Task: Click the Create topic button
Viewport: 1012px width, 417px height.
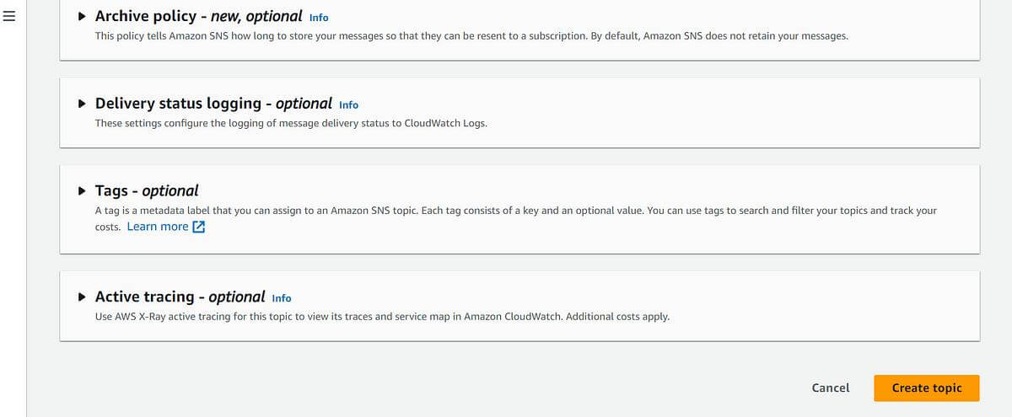Action: (x=927, y=388)
